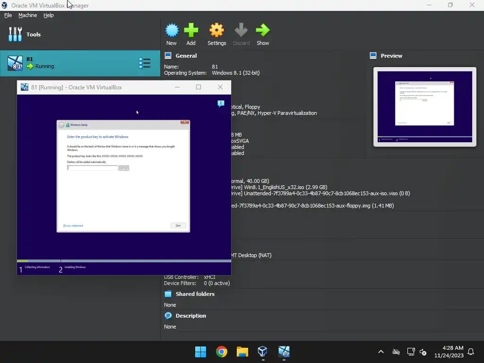Click the 'Desktop (NAT)' adapter text
This screenshot has height=363, width=484.
255,255
